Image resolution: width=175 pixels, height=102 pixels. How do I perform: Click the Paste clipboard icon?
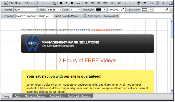(54, 3)
